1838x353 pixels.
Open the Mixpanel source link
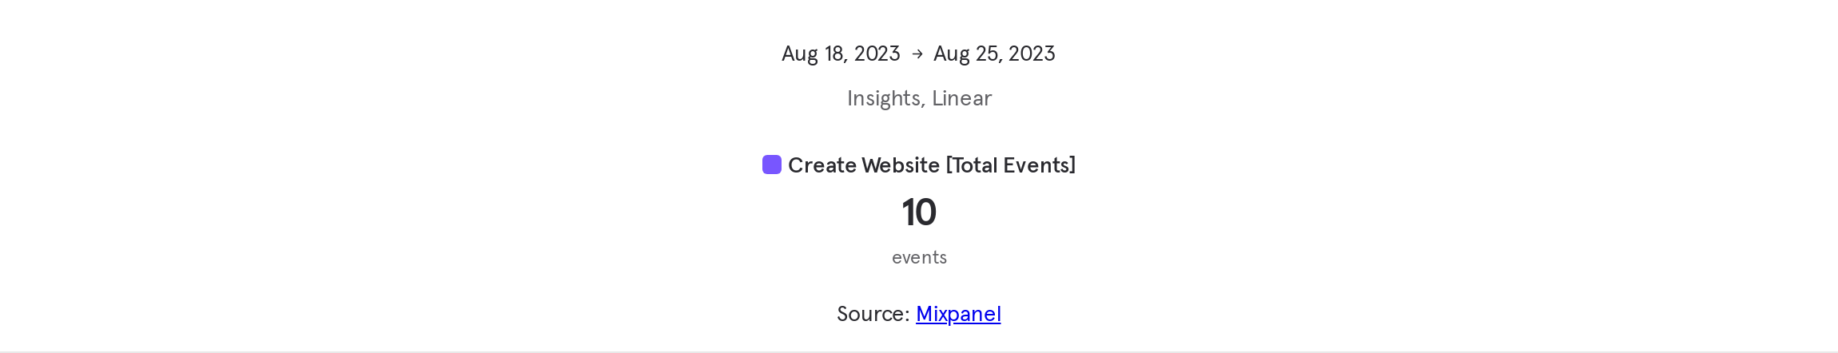pos(958,314)
